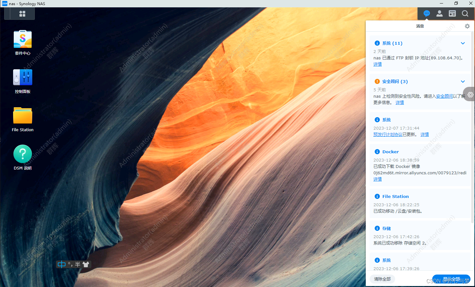Click the IME shirt skin icon
The width and height of the screenshot is (475, 287).
[86, 264]
